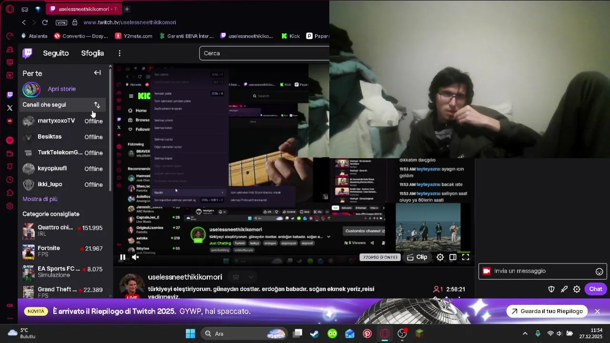Click the uselessneethikikomori browser tab
Image resolution: width=610 pixels, height=343 pixels.
(83, 9)
